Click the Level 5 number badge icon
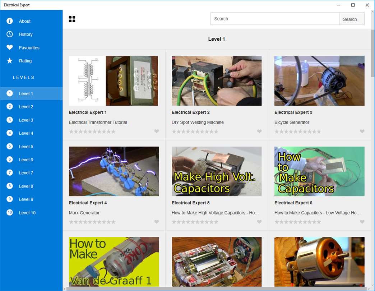Screen dimensions: 375x291 (10, 146)
